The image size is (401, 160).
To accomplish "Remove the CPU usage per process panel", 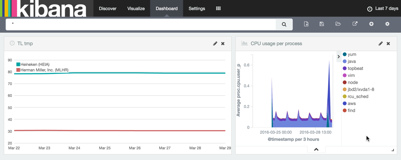I will point(388,44).
